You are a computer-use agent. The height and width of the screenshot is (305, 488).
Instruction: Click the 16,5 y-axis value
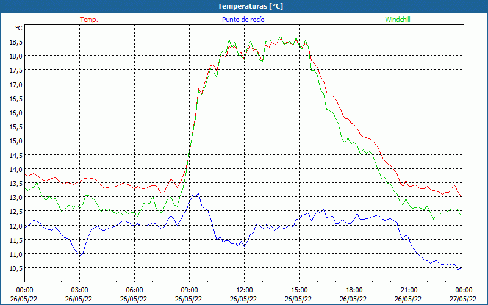click(16, 98)
